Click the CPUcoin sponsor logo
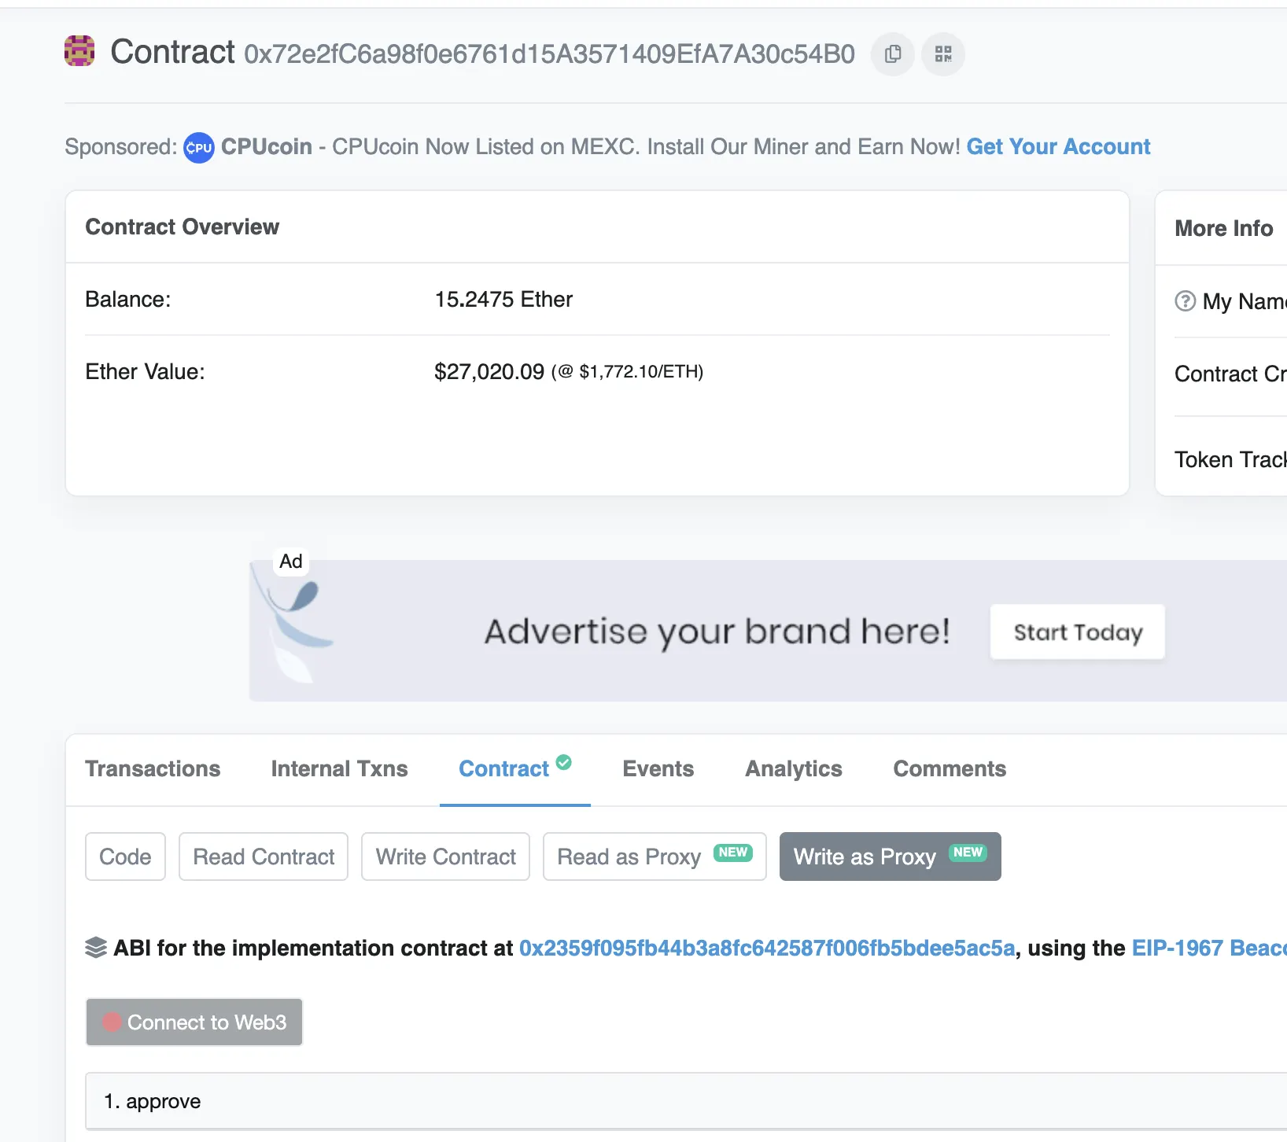Screen dimensions: 1287x1142 click(x=198, y=148)
